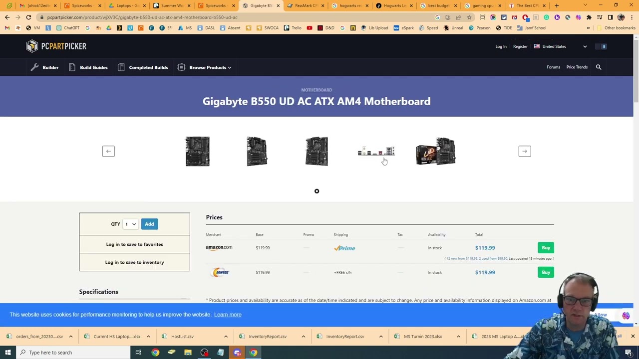The height and width of the screenshot is (359, 639).
Task: Open Completed Builds page
Action: (x=143, y=67)
